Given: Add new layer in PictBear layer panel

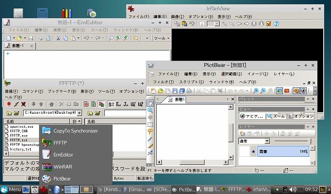Looking at the screenshot, I should (243, 133).
